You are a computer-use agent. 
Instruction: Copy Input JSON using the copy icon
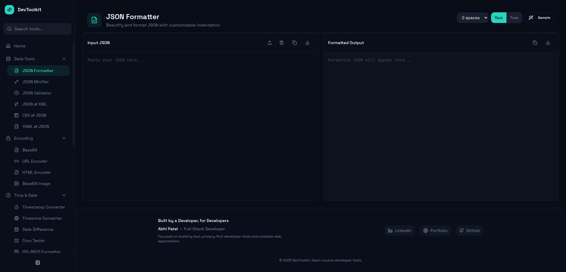click(294, 43)
